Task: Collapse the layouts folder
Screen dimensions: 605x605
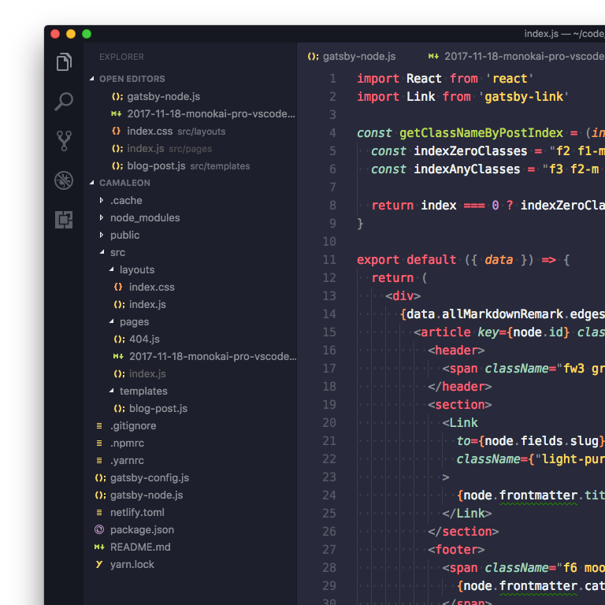Action: coord(112,269)
